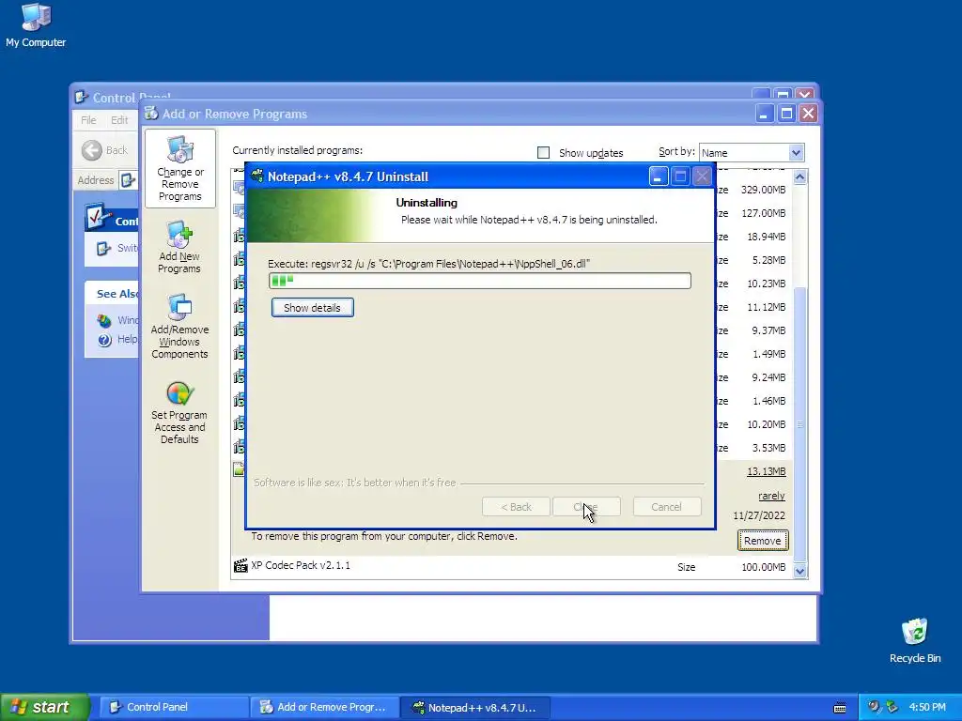Open the Recycle Bin desktop icon
This screenshot has width=962, height=721.
(915, 640)
